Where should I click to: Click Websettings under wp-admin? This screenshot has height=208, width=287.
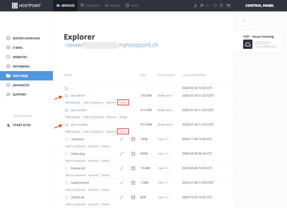(73, 102)
